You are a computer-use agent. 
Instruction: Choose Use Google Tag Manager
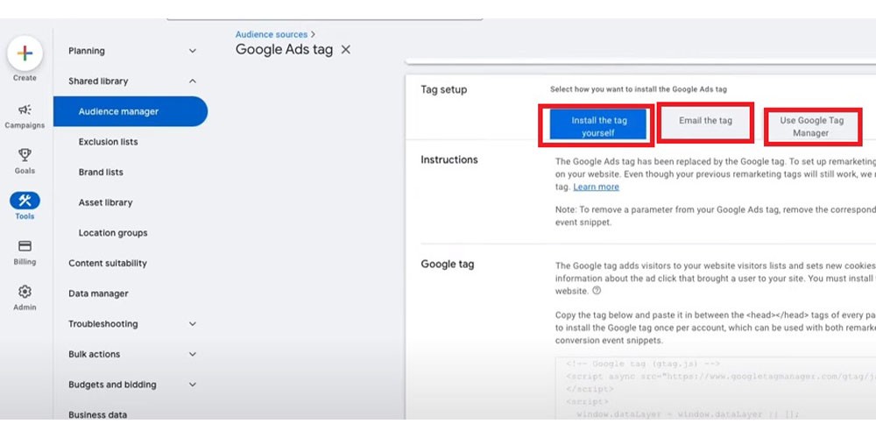tap(812, 126)
